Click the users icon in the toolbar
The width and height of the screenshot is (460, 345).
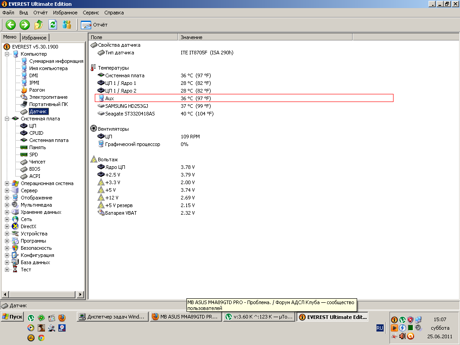pyautogui.click(x=67, y=25)
